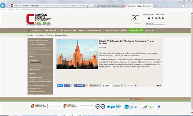
Task: Expand the Imprensa sidebar section
Action: 51,52
